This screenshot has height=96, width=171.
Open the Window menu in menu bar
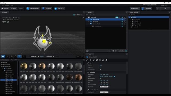(7, 5)
